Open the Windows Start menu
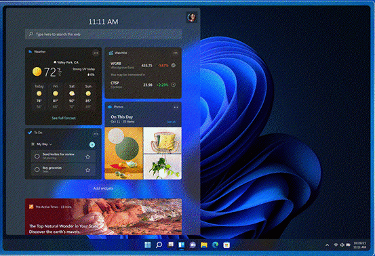Viewport: 375px width, 256px height. click(x=148, y=244)
